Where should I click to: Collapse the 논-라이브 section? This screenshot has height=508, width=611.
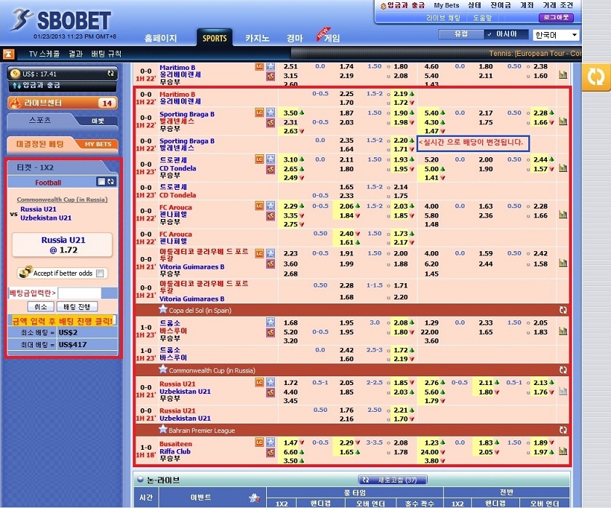[140, 480]
